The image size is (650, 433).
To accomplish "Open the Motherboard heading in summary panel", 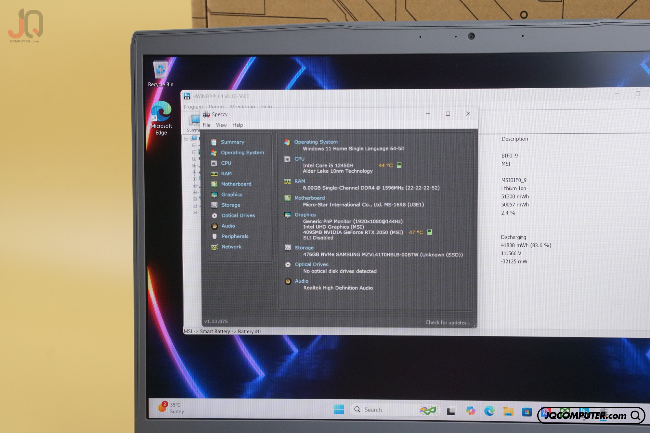I will click(309, 198).
